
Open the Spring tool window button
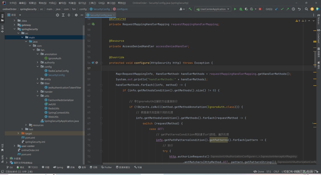(x=58, y=167)
